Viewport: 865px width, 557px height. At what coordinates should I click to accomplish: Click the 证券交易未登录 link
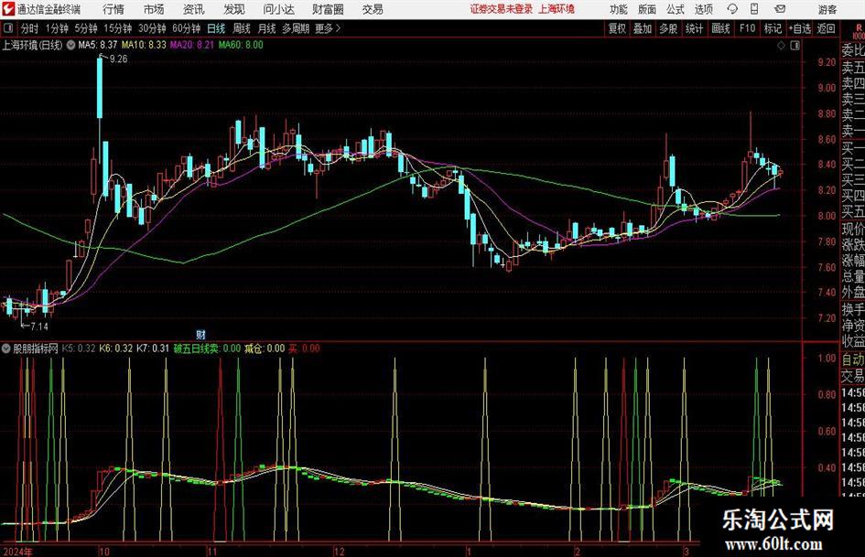pyautogui.click(x=502, y=9)
